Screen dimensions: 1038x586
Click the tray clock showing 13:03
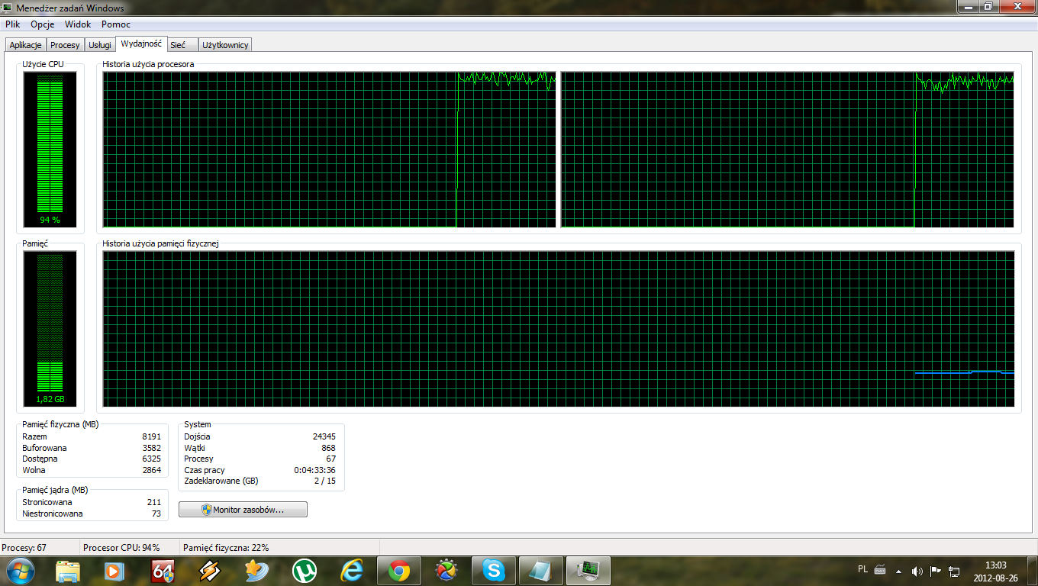(996, 571)
